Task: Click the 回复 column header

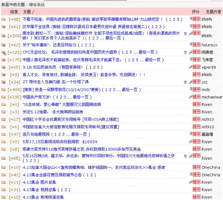Action: [x=14, y=12]
